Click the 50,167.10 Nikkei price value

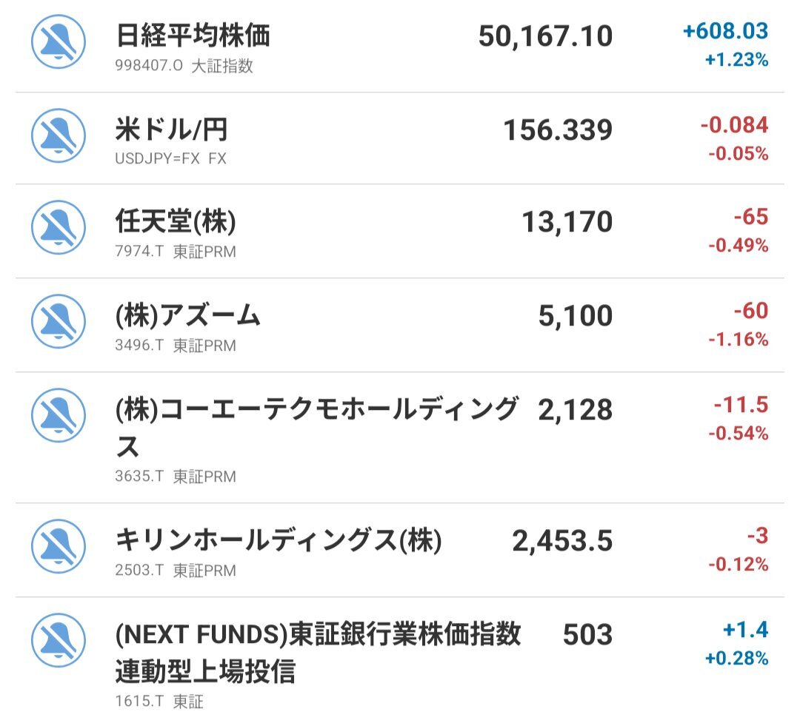click(x=545, y=36)
